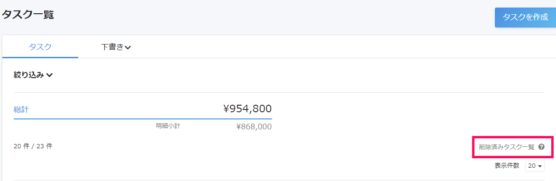Click the caret arrow beside 20

pos(540,166)
